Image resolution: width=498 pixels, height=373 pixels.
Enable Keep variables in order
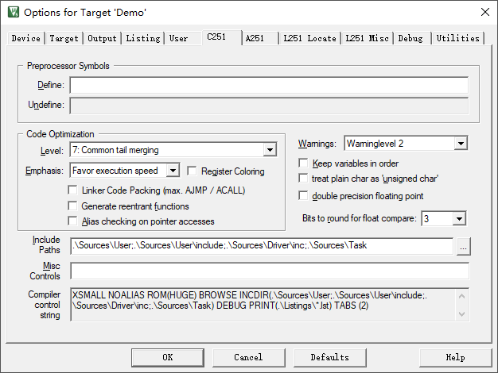[x=302, y=163]
